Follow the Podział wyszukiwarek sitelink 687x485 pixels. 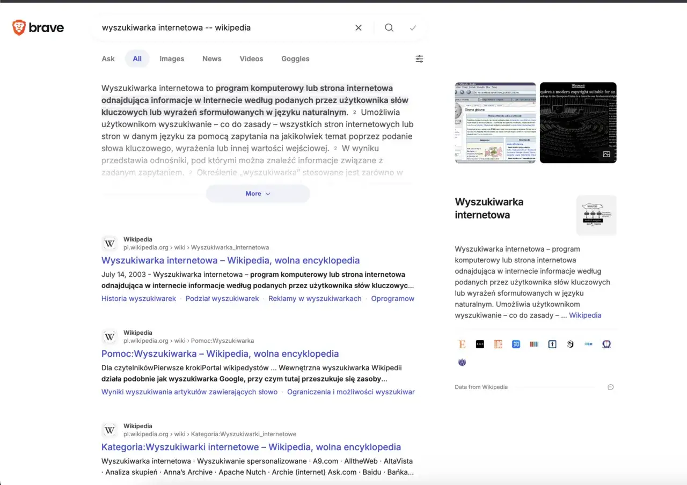click(222, 299)
